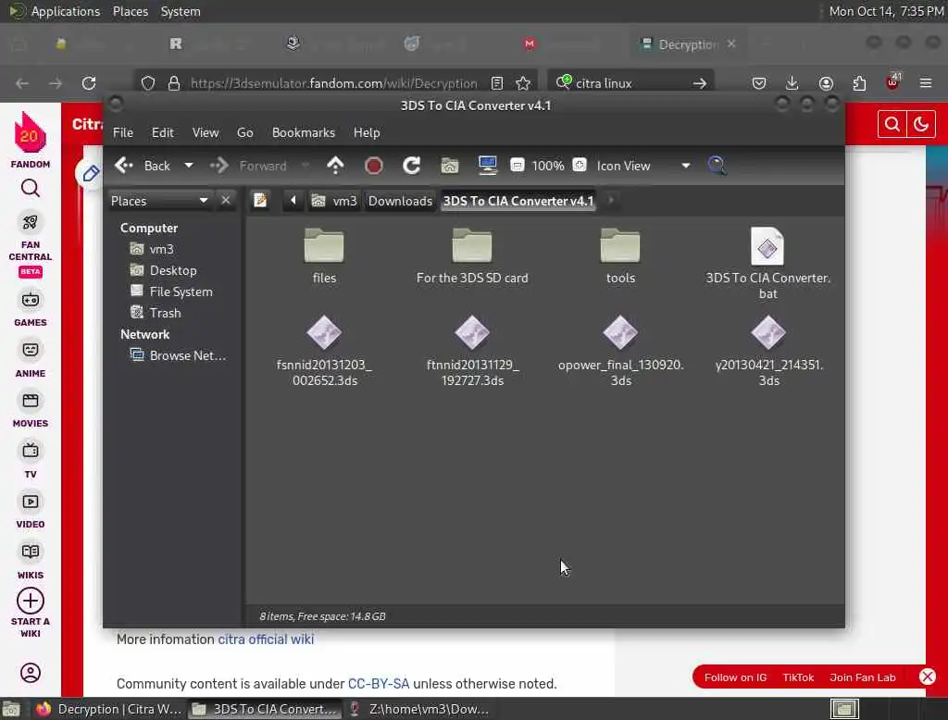The image size is (948, 720).
Task: Open the Home folder toolbar icon
Action: point(449,166)
